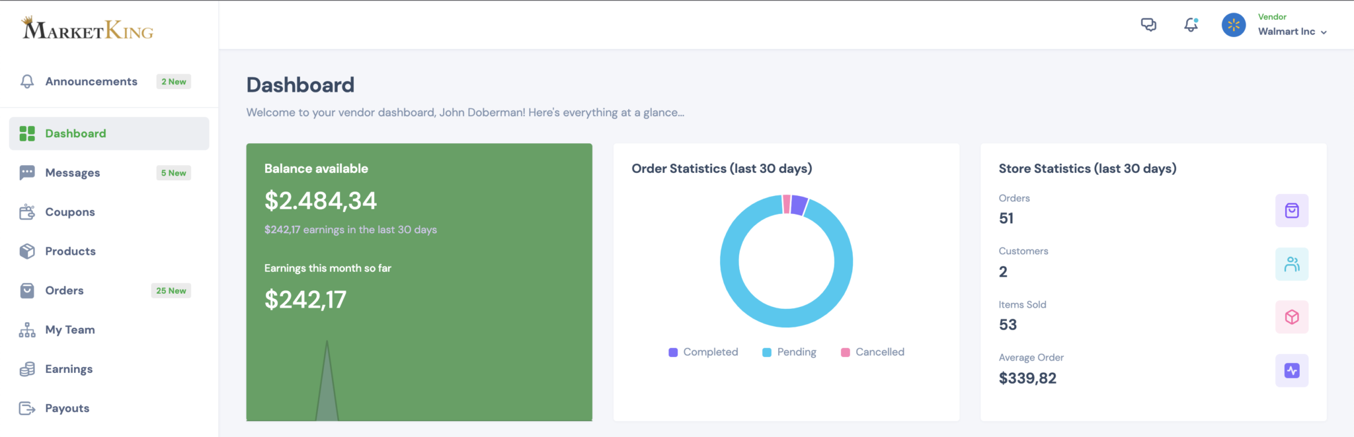The image size is (1354, 437).
Task: Toggle the Pending legend item in chart
Action: pyautogui.click(x=789, y=352)
